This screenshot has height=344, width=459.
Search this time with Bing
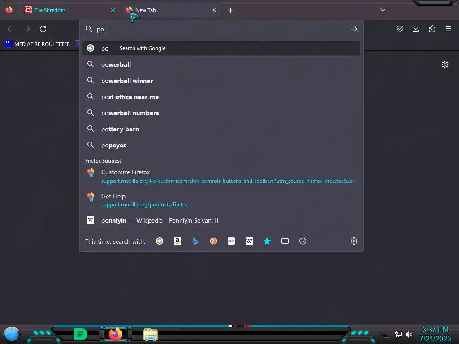click(195, 241)
